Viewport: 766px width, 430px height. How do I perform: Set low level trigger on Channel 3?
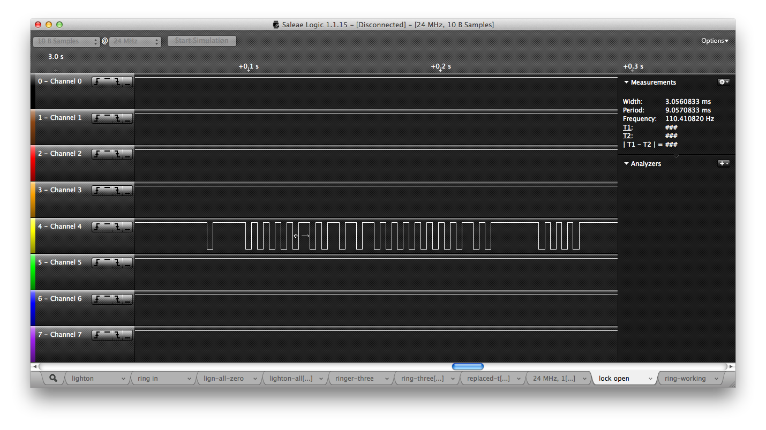point(127,191)
